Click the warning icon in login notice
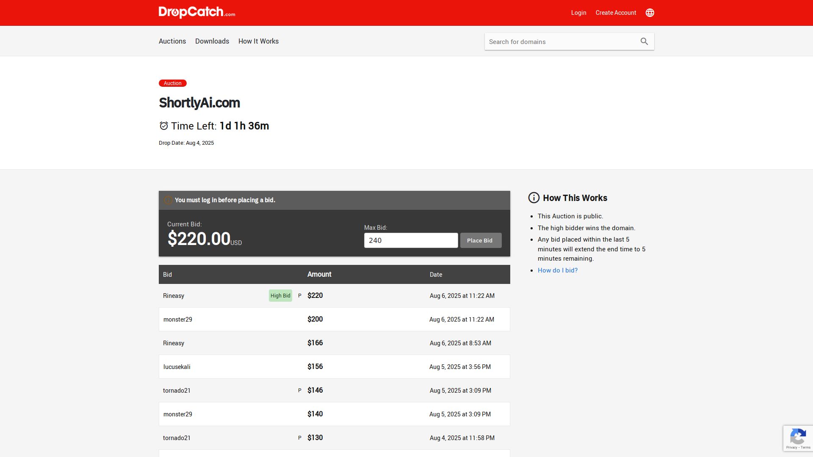813x457 pixels. pyautogui.click(x=168, y=200)
